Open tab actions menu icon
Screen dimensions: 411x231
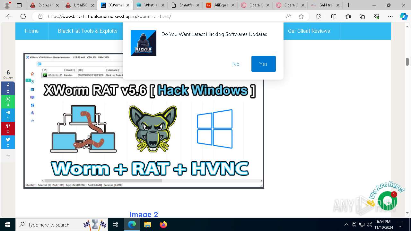(x=19, y=5)
